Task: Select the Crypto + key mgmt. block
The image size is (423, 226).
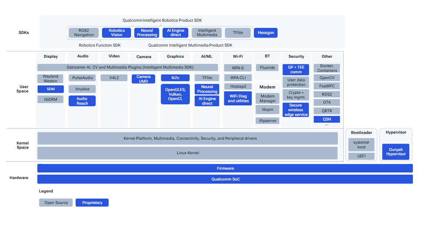Action: click(x=296, y=95)
